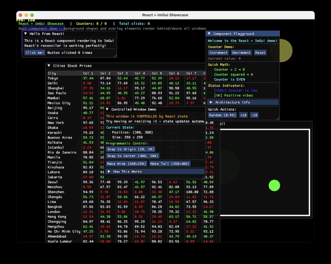Screen dimensions: 331x264
Task: Select the Rio de Janeiro row name
Action: pyautogui.click(x=62, y=152)
